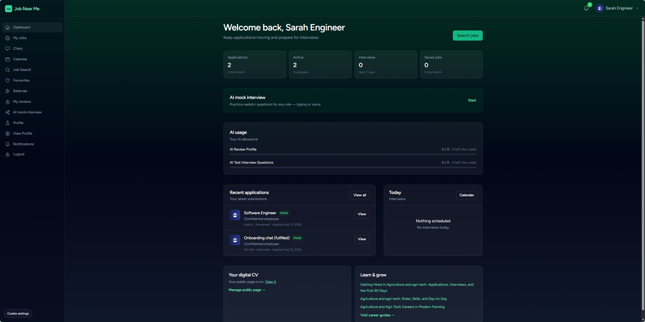Screen dimensions: 645x322
Task: Open Favourites in the sidebar
Action: (32, 80)
